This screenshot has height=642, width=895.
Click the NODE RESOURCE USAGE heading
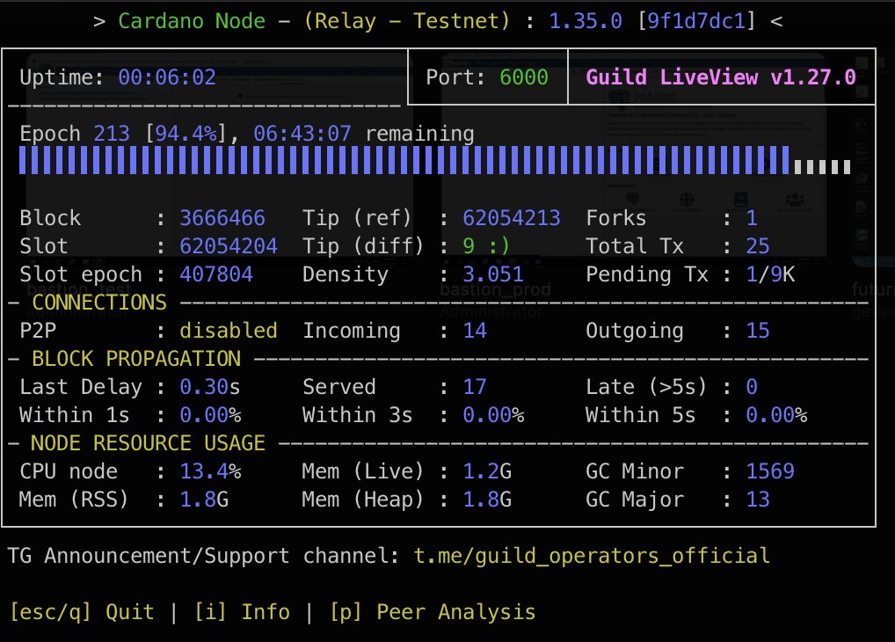(x=148, y=442)
